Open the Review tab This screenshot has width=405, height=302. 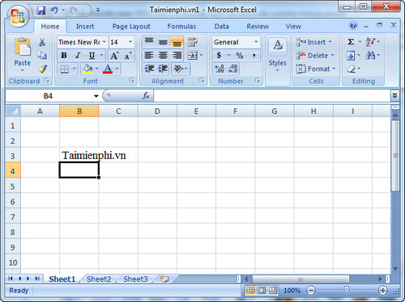pos(258,26)
